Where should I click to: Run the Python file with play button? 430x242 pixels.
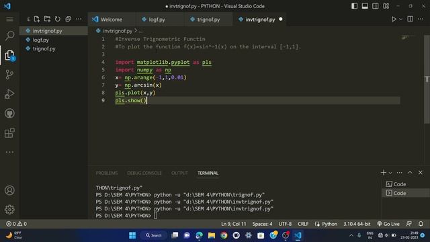(x=394, y=19)
